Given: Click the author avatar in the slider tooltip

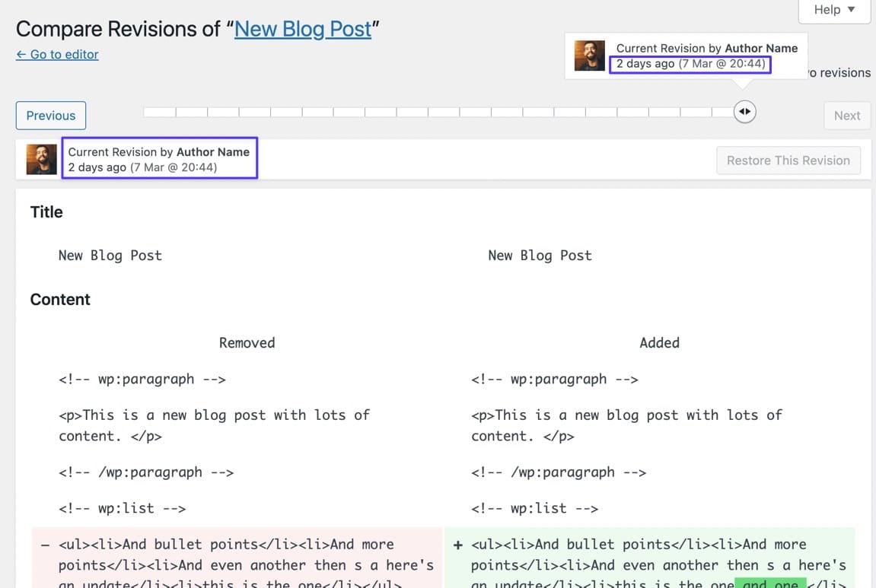Looking at the screenshot, I should pos(590,56).
